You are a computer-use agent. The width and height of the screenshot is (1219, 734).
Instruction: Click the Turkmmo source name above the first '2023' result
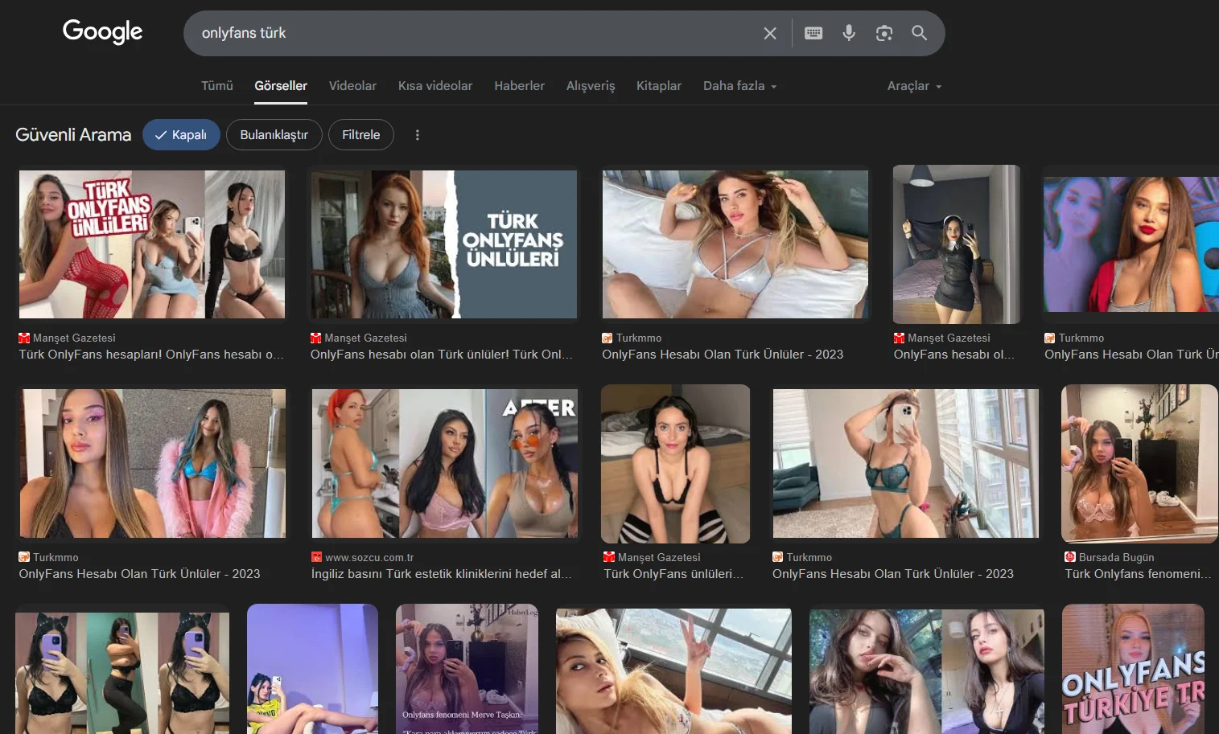tap(639, 338)
